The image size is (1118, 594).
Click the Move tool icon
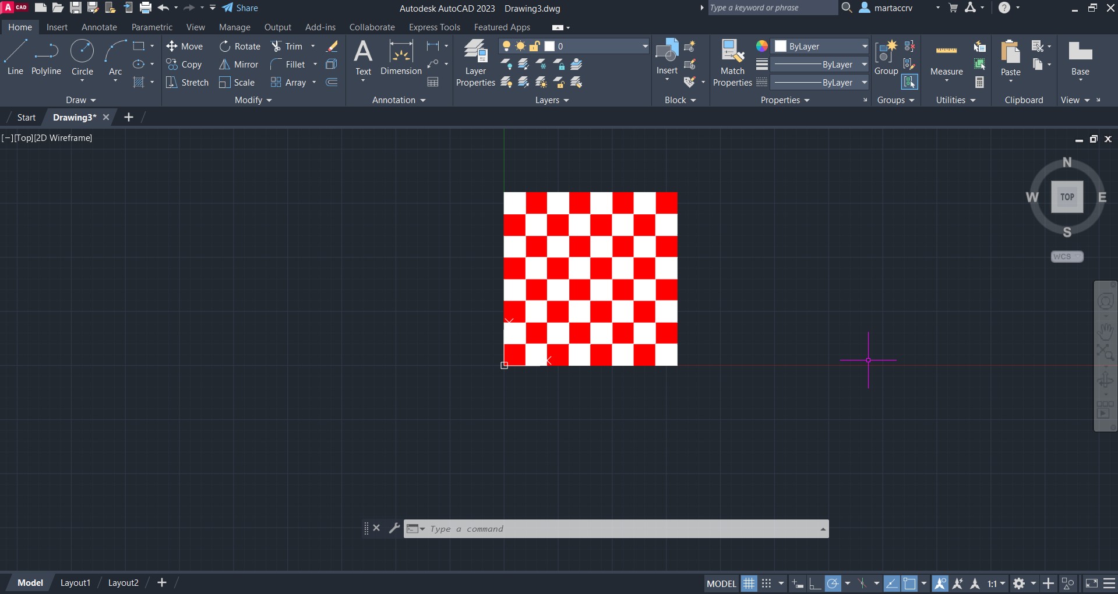coord(172,47)
